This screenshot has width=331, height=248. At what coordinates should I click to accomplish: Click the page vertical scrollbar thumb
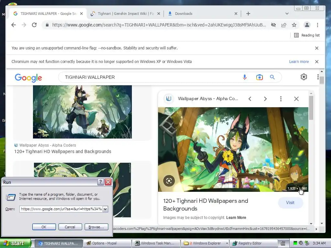pyautogui.click(x=322, y=80)
